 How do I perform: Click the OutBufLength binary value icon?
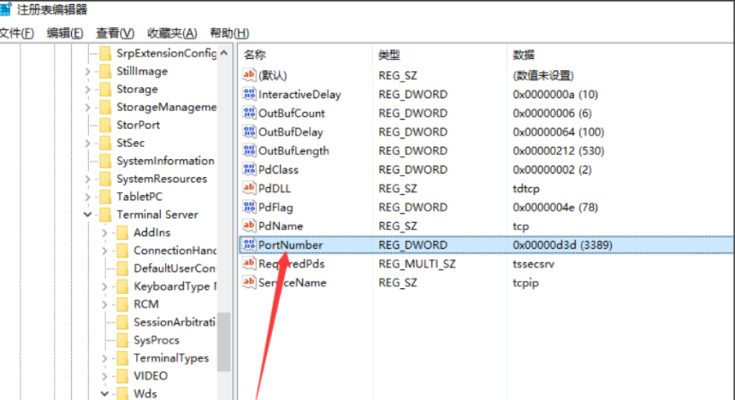(x=250, y=151)
